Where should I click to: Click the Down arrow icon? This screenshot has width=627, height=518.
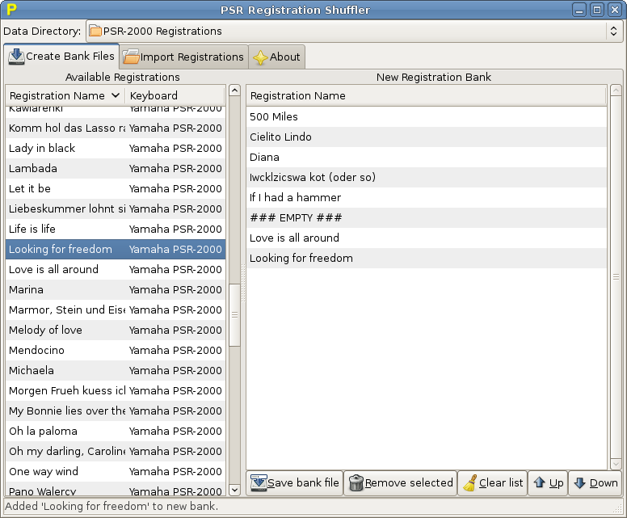click(x=579, y=483)
